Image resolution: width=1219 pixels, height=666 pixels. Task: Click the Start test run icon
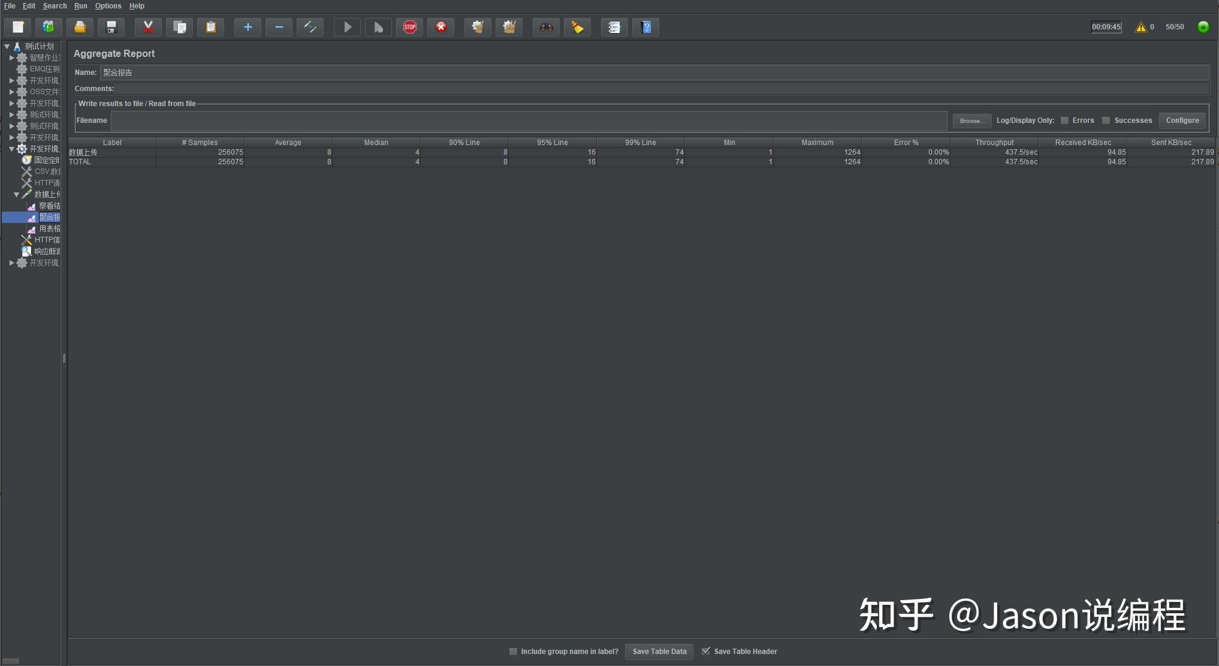click(347, 27)
